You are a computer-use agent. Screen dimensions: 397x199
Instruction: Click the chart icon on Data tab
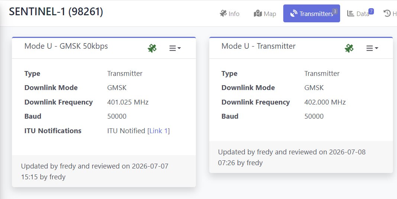pyautogui.click(x=351, y=13)
